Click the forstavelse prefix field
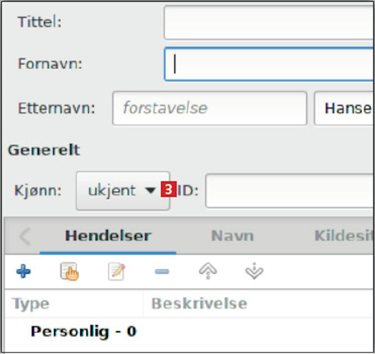 pyautogui.click(x=209, y=108)
